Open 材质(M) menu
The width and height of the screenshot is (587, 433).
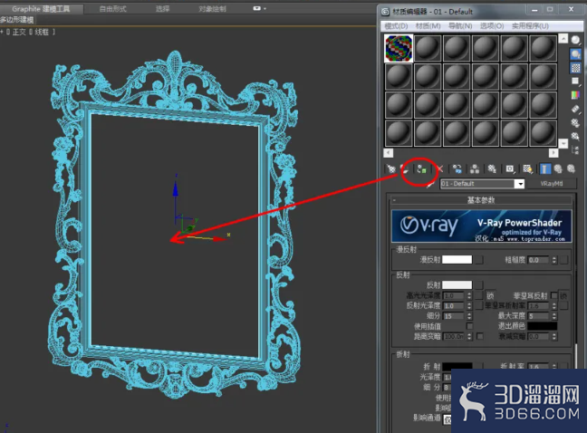click(x=428, y=26)
